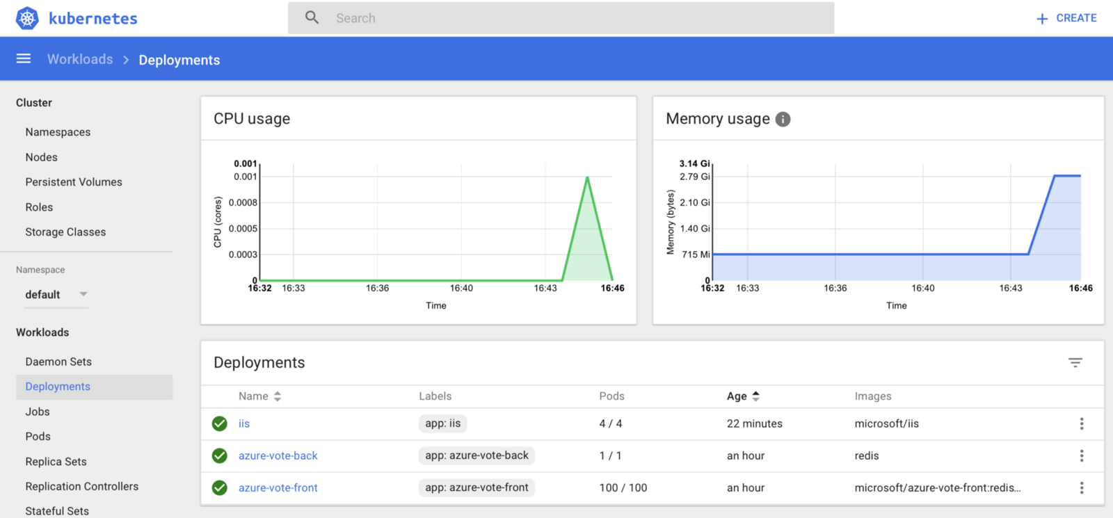
Task: Focus the Search input field
Action: point(561,18)
